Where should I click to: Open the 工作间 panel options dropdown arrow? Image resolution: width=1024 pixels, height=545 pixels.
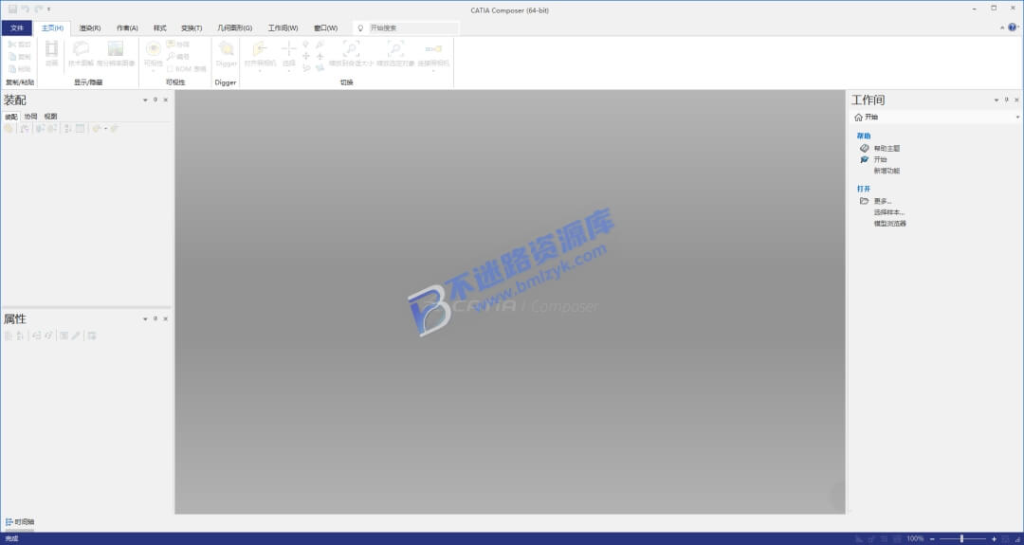click(997, 100)
